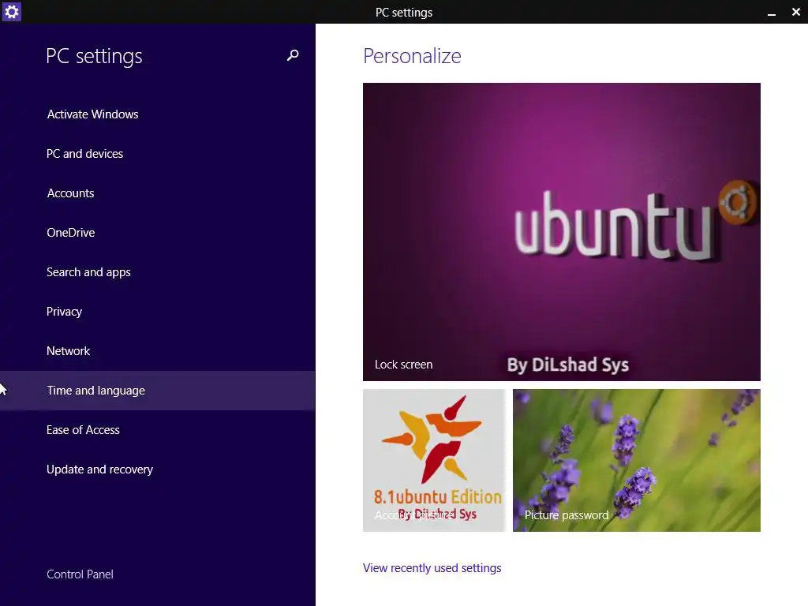Select Search and apps
Viewport: 808px width, 606px height.
pos(88,272)
